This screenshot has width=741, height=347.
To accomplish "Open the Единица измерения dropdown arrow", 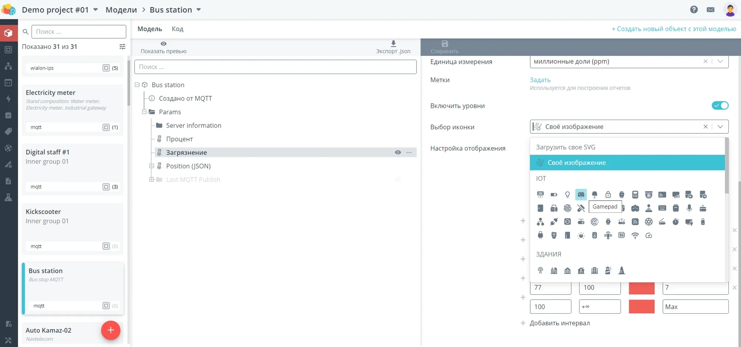I will pyautogui.click(x=720, y=61).
